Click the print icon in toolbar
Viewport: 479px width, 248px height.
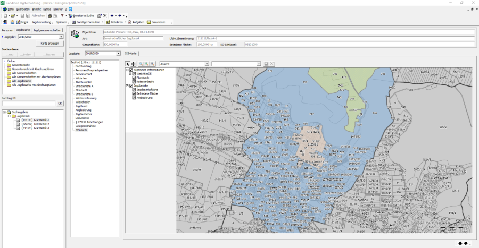(x=50, y=16)
